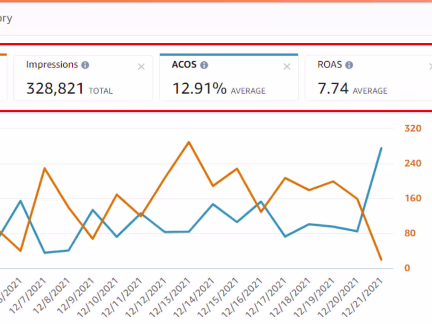This screenshot has width=432, height=324.
Task: Click the orange line peak at 12/7/2021
Action: 45,168
